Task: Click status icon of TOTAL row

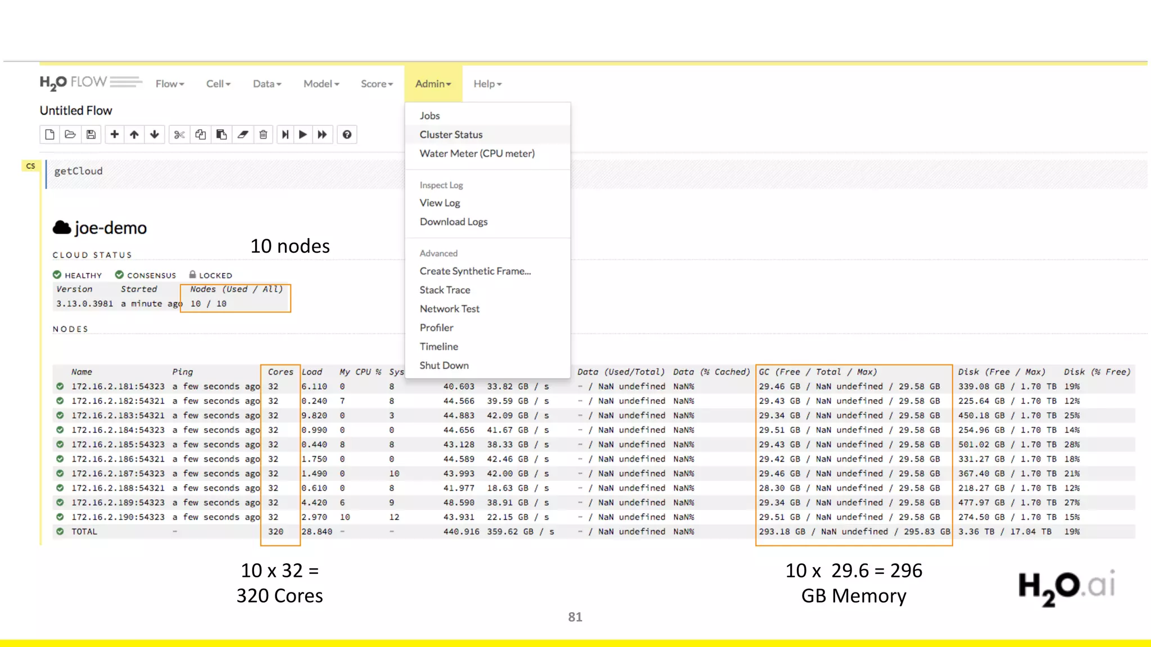Action: [60, 531]
